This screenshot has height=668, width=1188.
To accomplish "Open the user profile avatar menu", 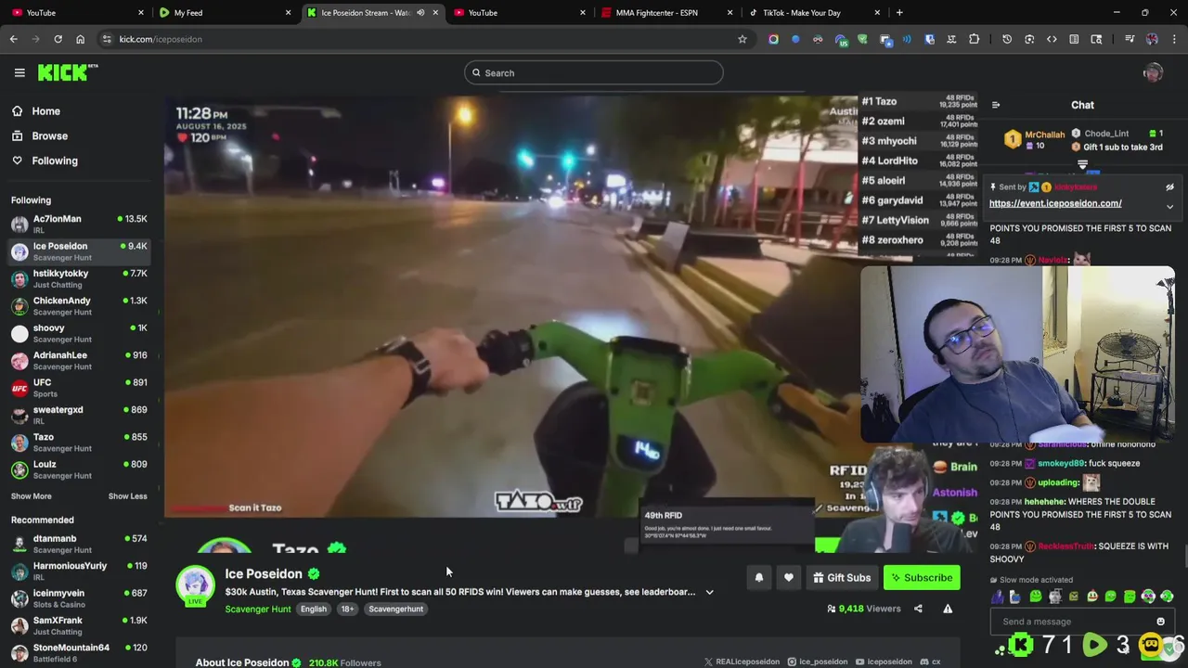I will 1153,73.
